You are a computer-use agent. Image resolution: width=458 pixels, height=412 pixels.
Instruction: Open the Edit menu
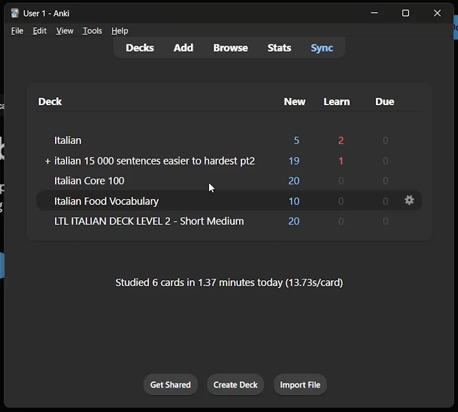pyautogui.click(x=39, y=31)
